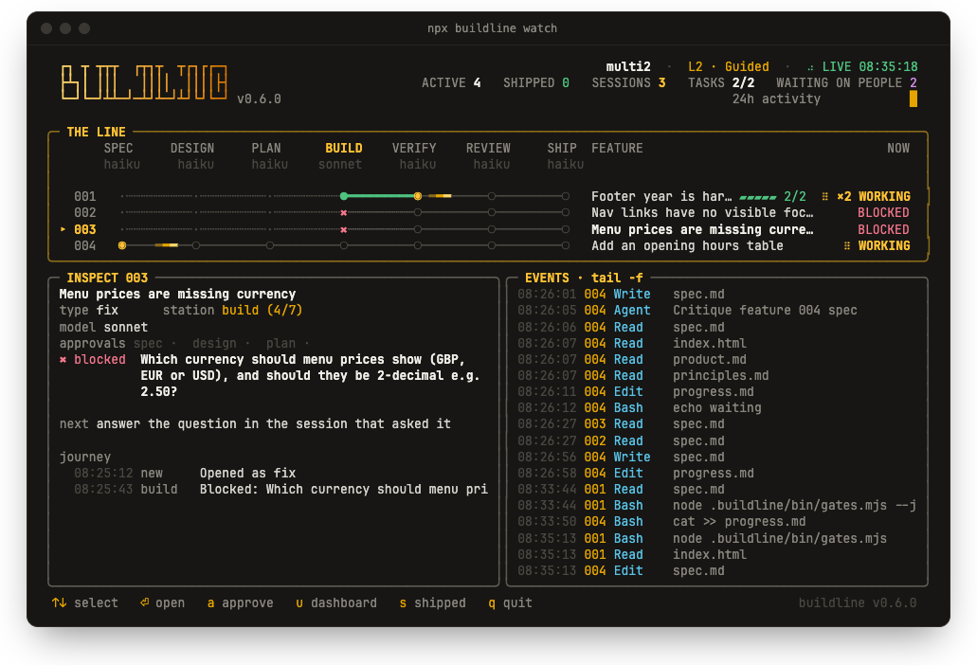Click the selection arrow beside row 003
Viewport: 977px width, 665px height.
[x=63, y=229]
